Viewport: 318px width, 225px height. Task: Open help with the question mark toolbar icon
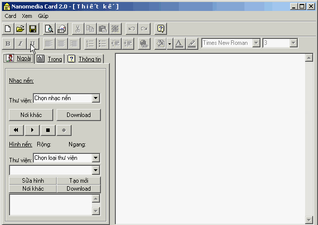point(160,29)
